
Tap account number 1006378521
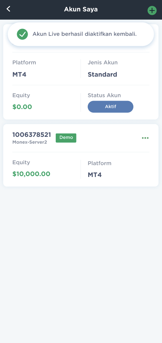tap(32, 135)
